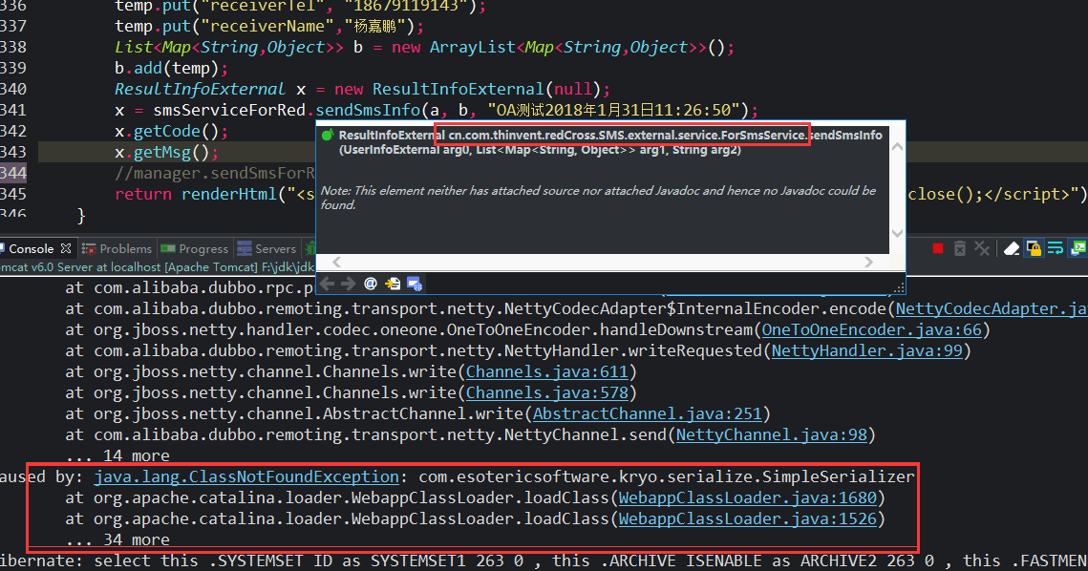This screenshot has height=571, width=1088.
Task: Click Open Declaration icon in hover toolbar
Action: tap(392, 283)
